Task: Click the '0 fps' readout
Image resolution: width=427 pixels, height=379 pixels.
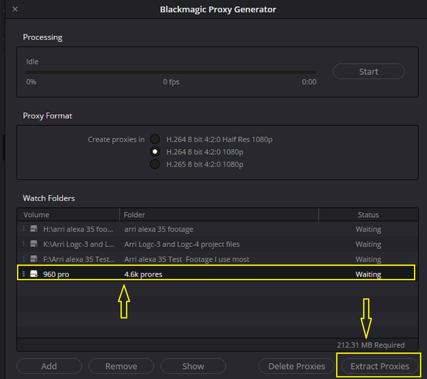Action: 171,82
